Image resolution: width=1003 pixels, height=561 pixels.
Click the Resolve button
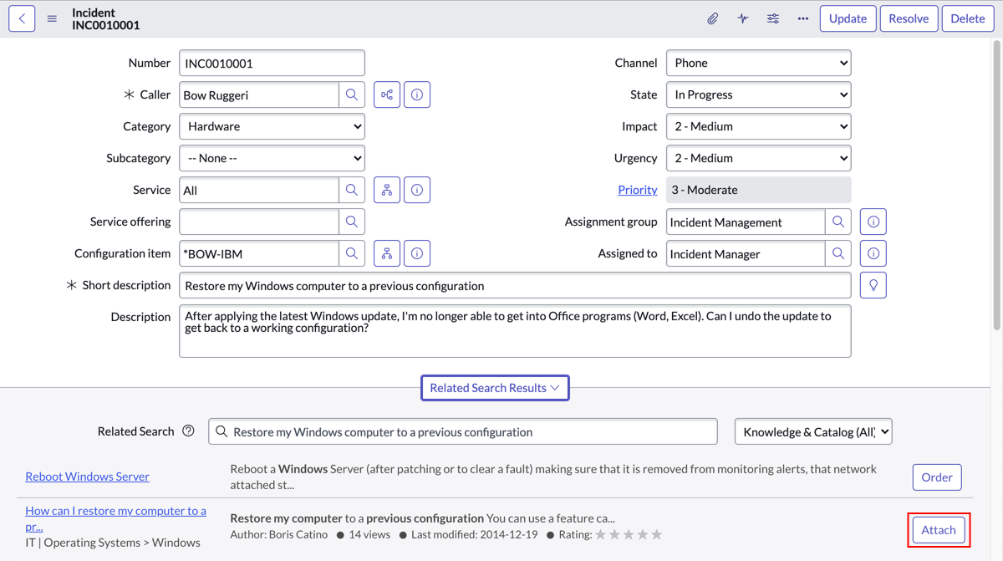coord(909,18)
